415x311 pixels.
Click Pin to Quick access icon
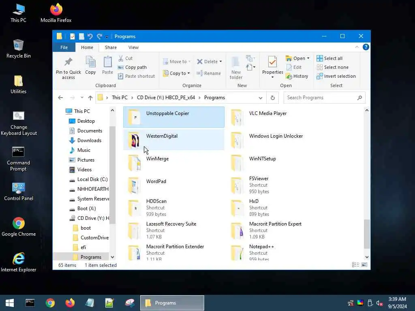(68, 68)
